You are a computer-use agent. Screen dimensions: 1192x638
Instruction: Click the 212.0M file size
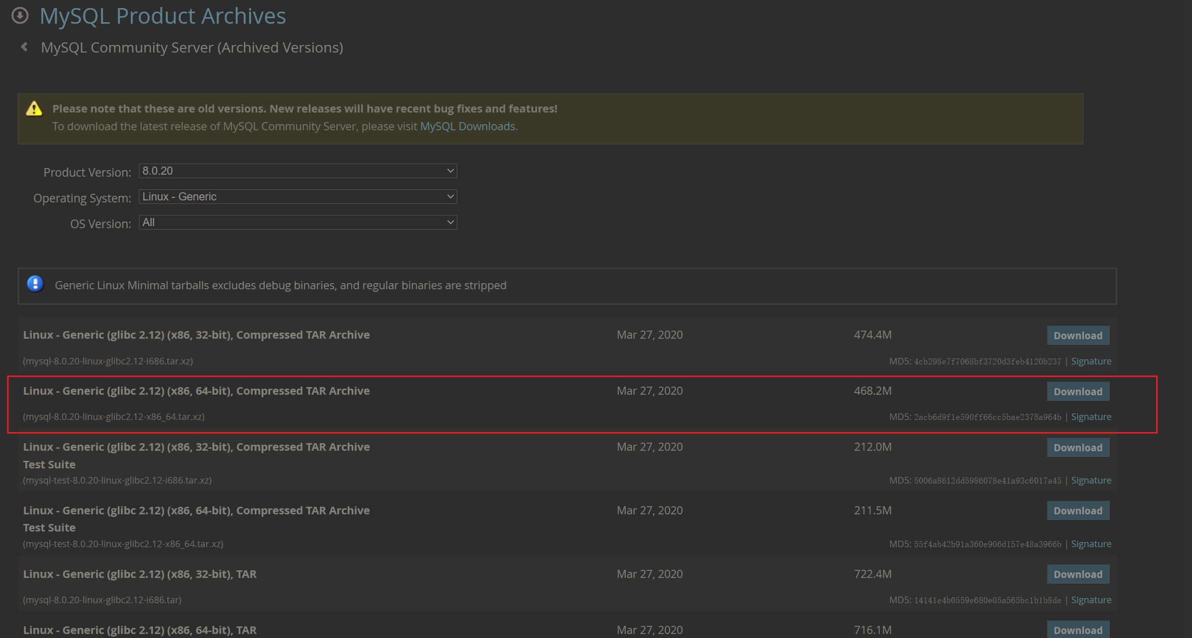tap(873, 447)
